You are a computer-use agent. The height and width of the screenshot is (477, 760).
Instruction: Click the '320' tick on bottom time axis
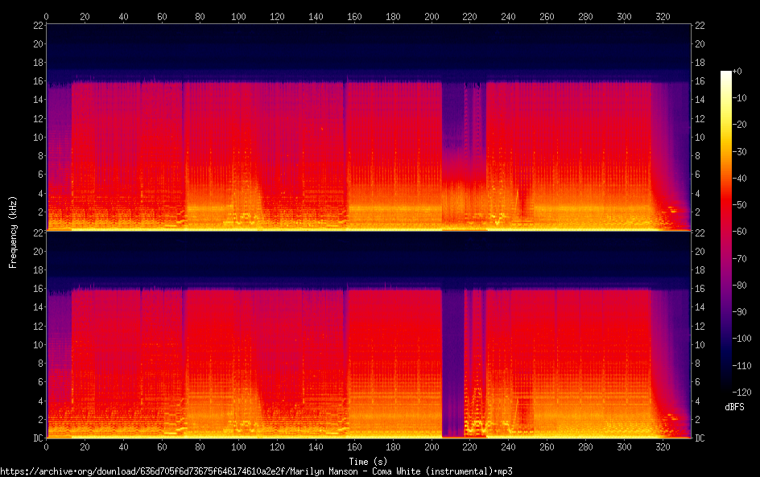point(663,447)
